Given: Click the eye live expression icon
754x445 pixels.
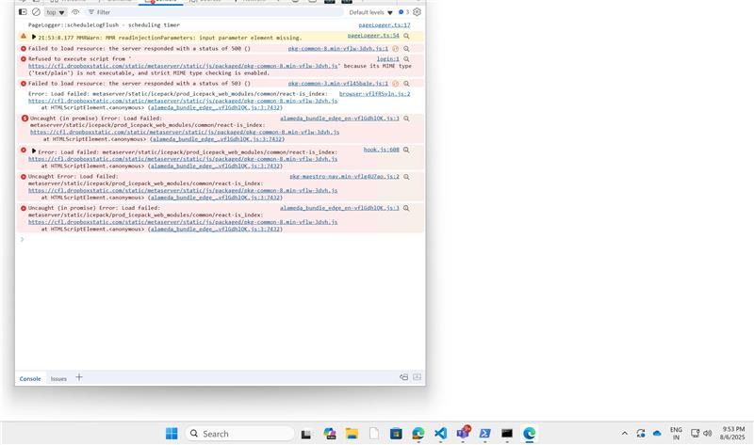Looking at the screenshot, I should [76, 12].
